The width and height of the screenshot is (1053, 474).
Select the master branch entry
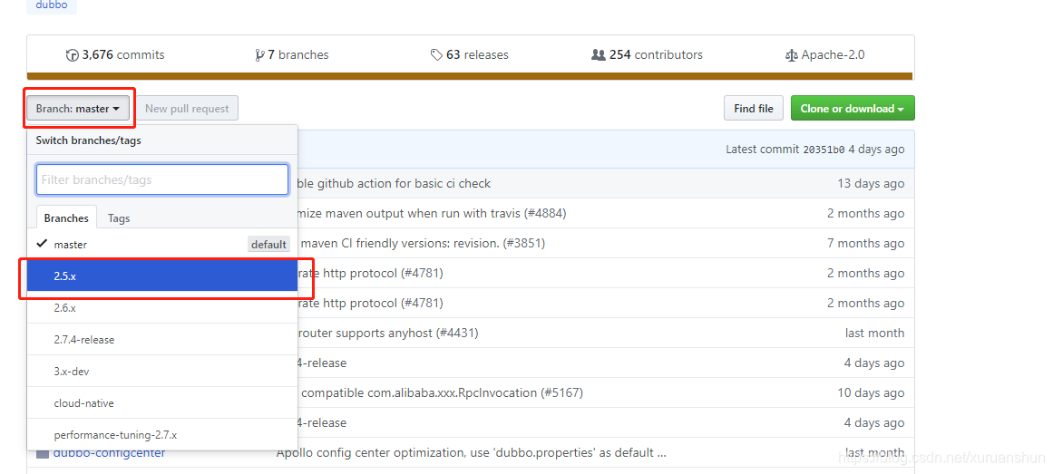coord(161,245)
